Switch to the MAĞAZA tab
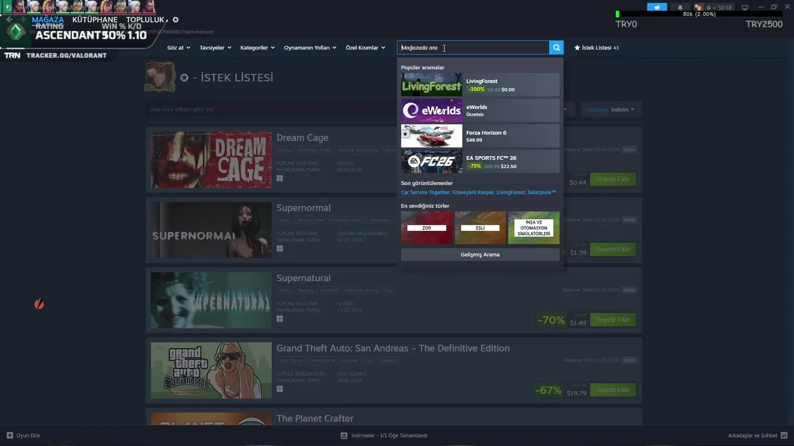This screenshot has height=446, width=794. click(48, 20)
